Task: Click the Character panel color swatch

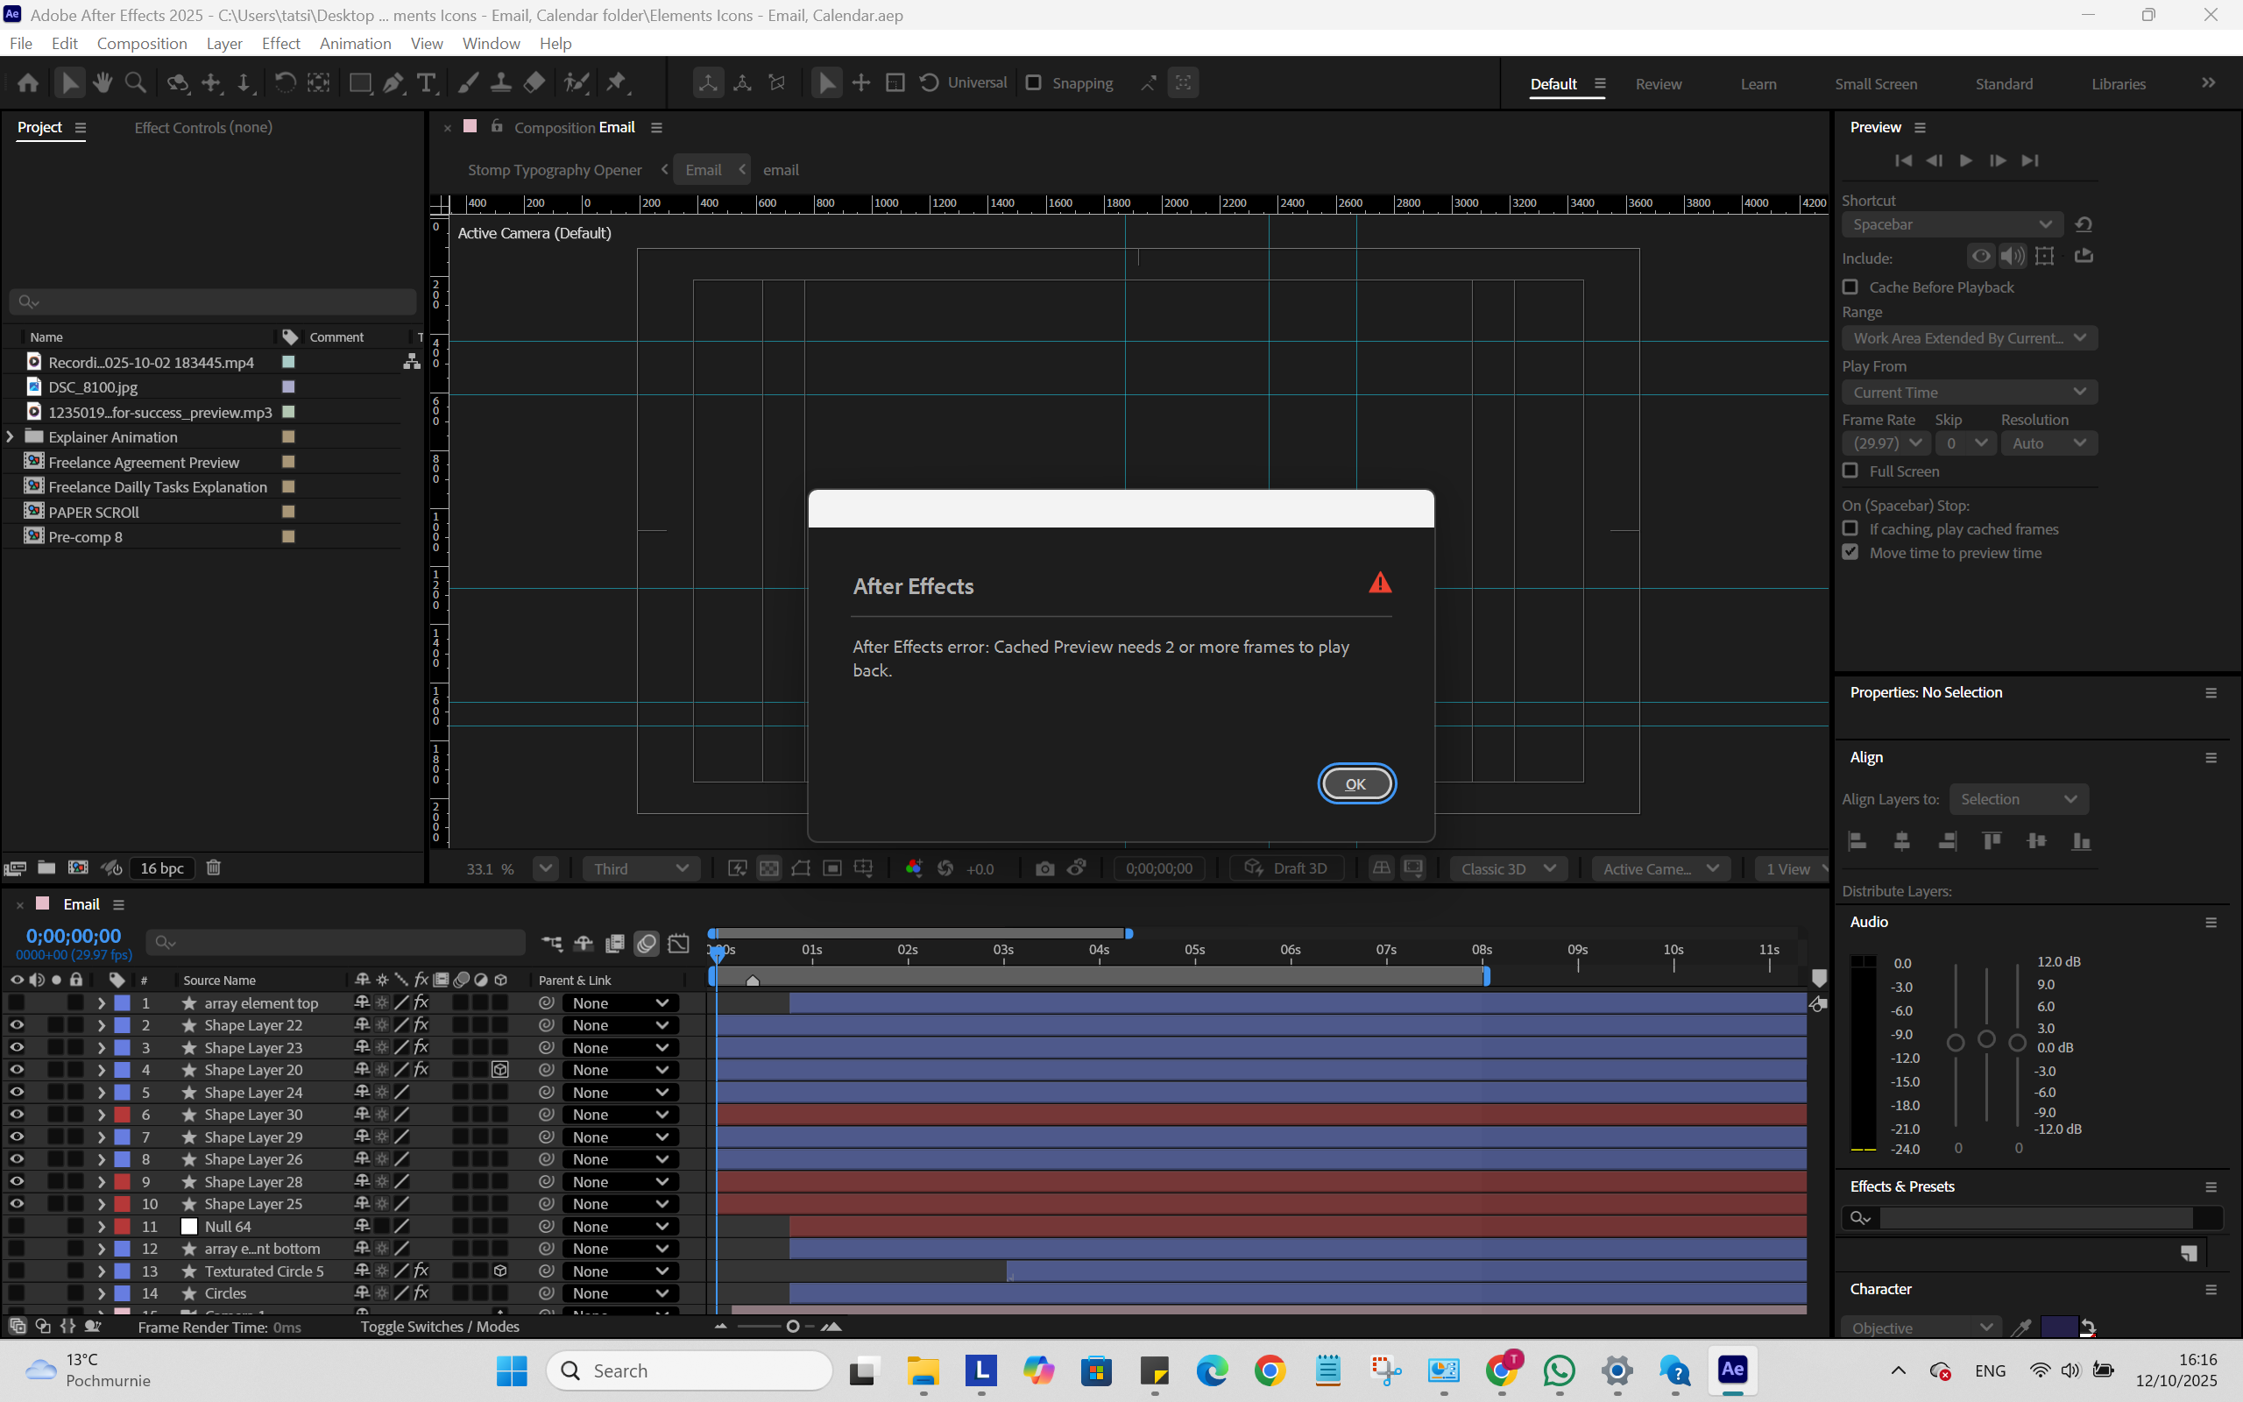Action: coord(2058,1327)
